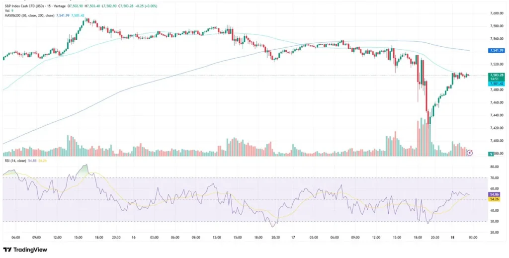Click the lightning bolt go-to-realtime icon
Screen dimensions: 509x258
470,152
